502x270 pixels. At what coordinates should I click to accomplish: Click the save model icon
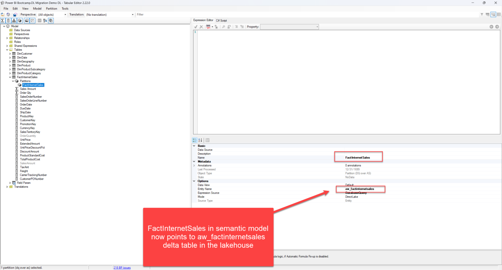point(15,15)
